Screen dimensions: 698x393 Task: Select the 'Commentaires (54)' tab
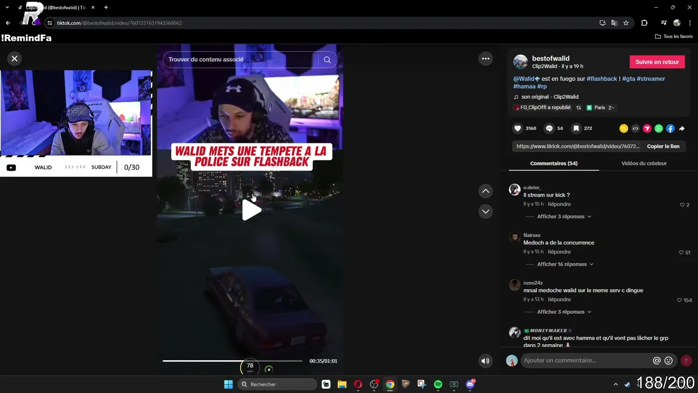pos(553,163)
